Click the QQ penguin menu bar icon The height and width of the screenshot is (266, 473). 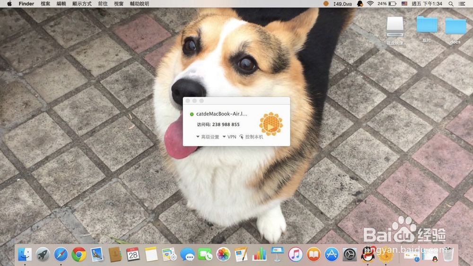360,4
